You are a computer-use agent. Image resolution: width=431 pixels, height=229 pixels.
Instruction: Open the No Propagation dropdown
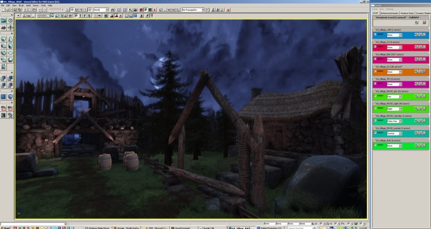coord(193,10)
